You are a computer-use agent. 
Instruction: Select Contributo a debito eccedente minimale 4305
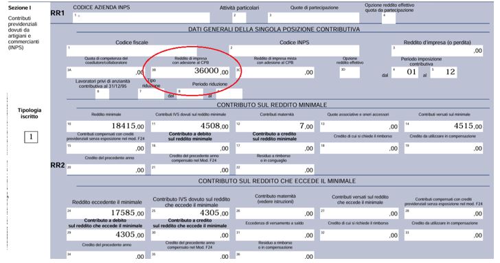(106, 235)
